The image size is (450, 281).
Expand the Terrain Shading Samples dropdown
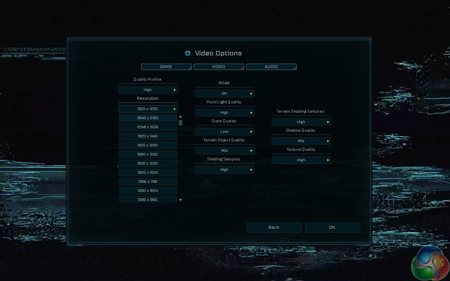point(301,122)
